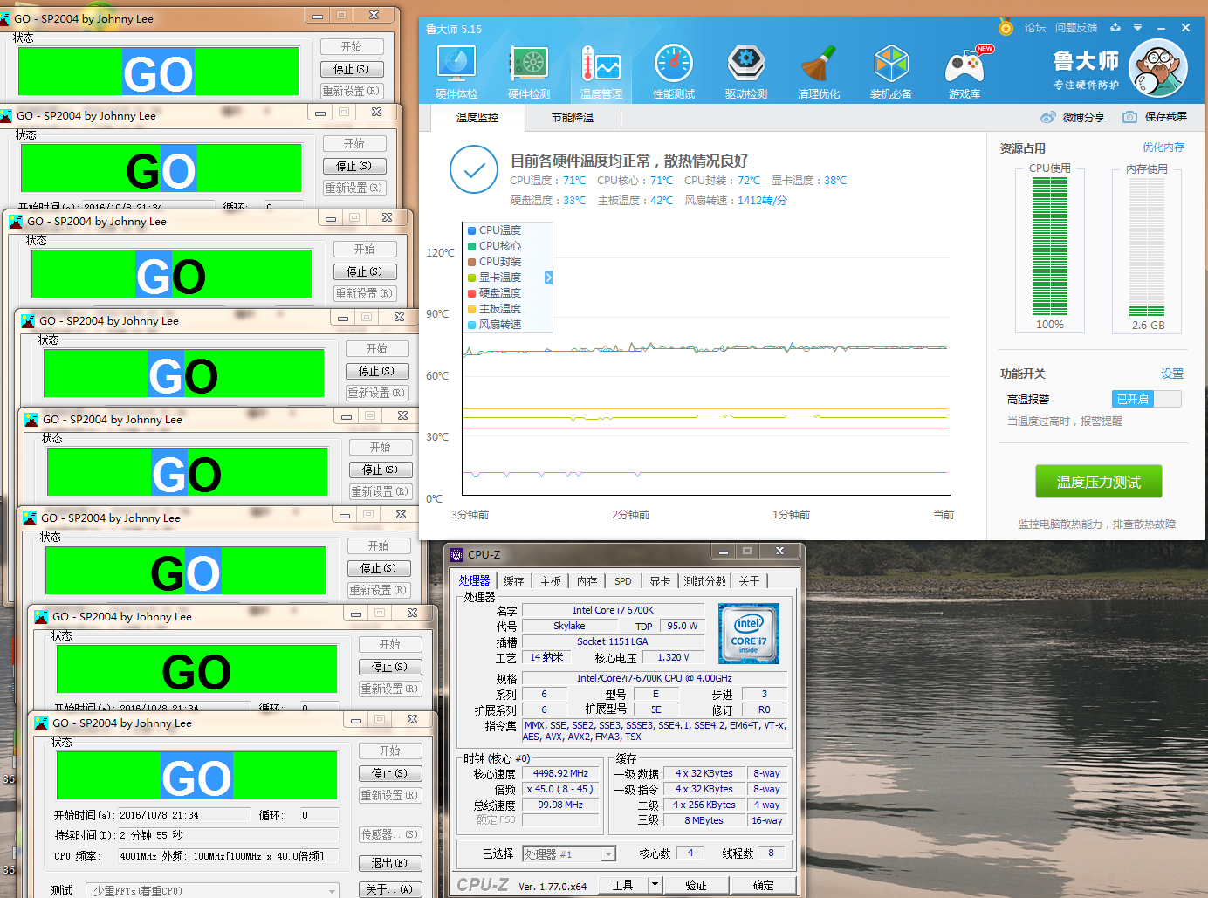The image size is (1208, 898).
Task: Click 风扇转速 1412转/分 reading
Action: 736,201
